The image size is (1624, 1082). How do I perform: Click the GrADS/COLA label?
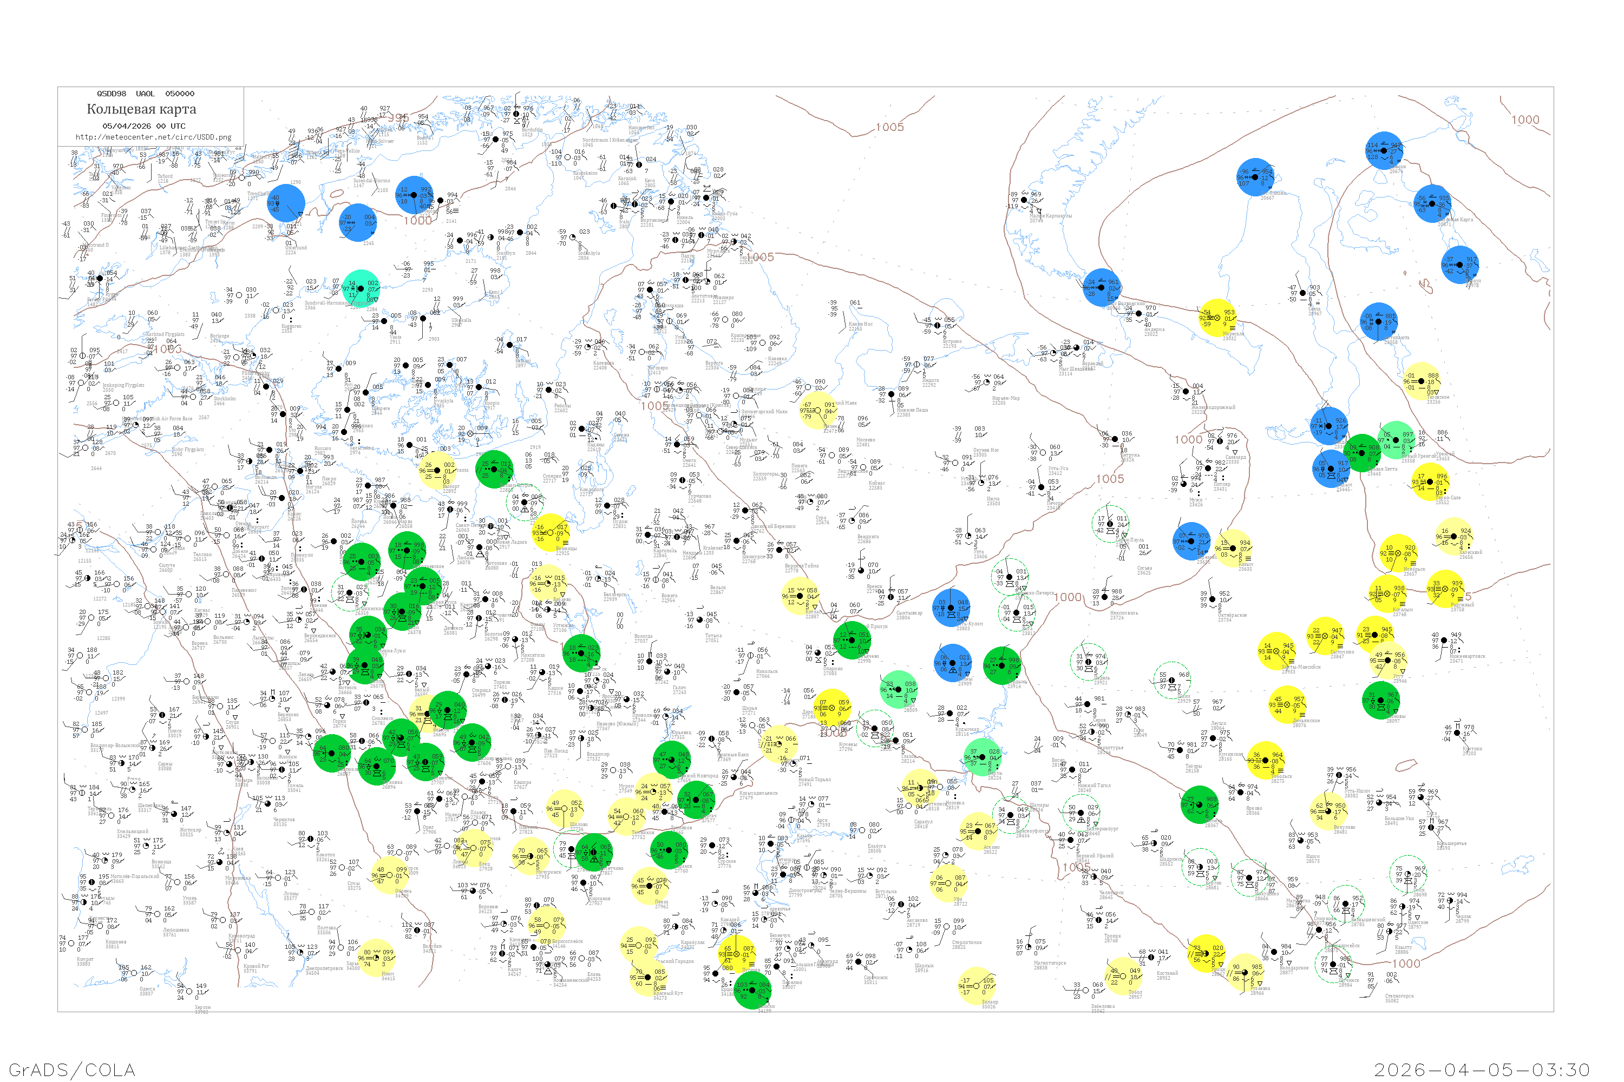click(72, 1070)
